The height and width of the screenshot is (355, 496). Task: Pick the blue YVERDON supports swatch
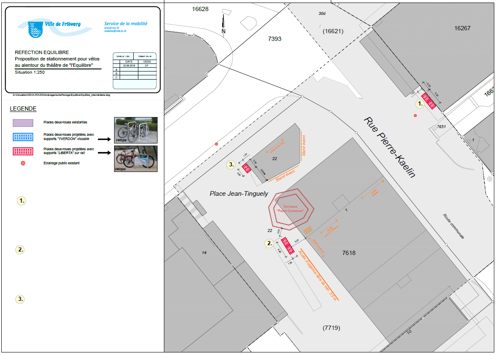pos(23,136)
